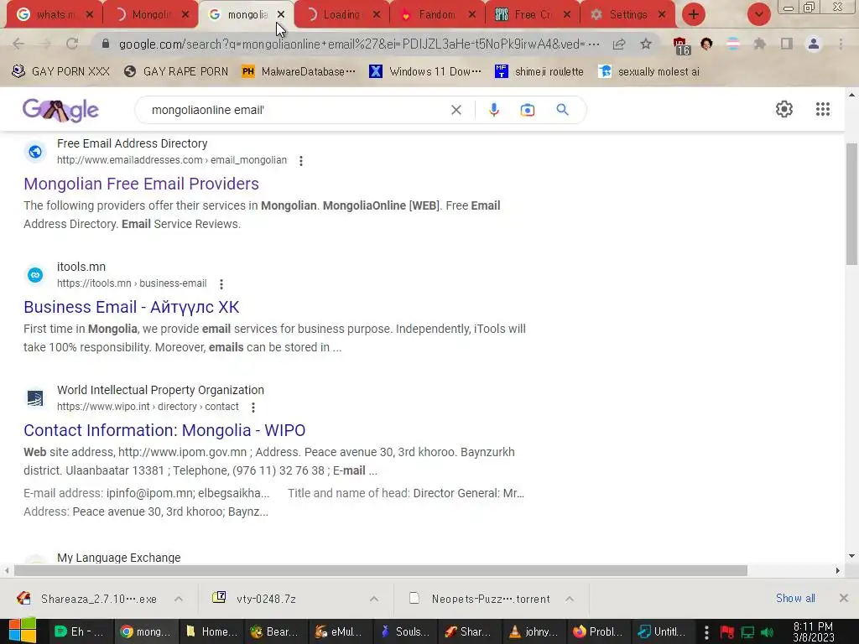The height and width of the screenshot is (644, 859).
Task: Open the Chrome profile avatar
Action: click(814, 44)
